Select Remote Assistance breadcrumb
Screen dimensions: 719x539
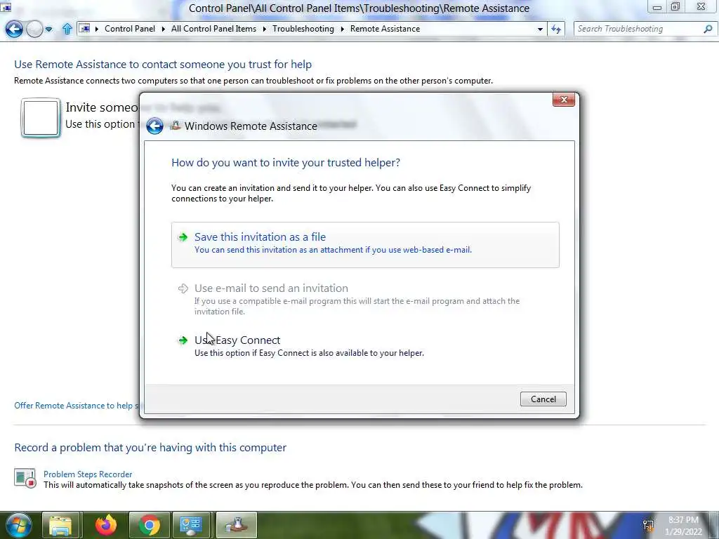[x=385, y=28]
